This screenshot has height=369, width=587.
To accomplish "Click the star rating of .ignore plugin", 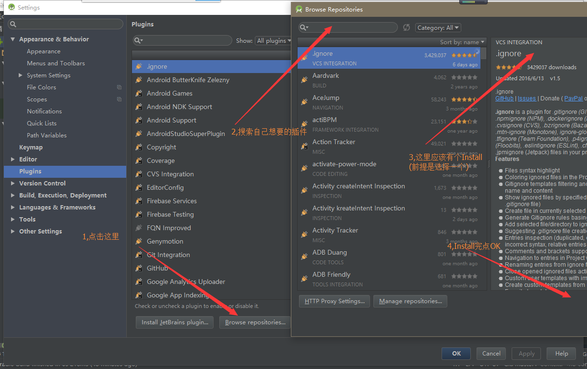I will coord(464,55).
